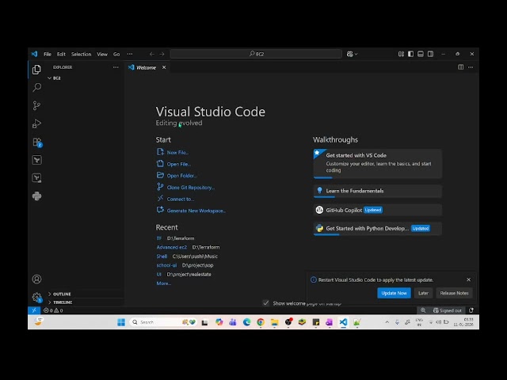The image size is (507, 380).
Task: Open the Copilot dropdown arrow in title bar
Action: [356, 54]
